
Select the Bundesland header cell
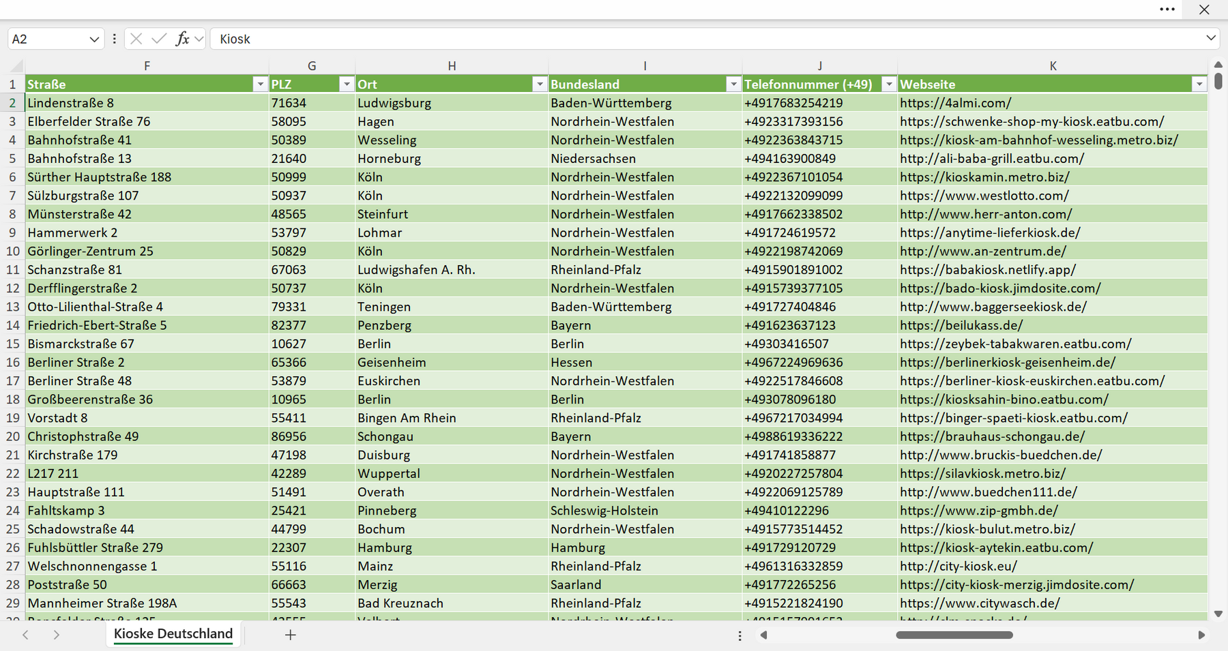coord(645,84)
